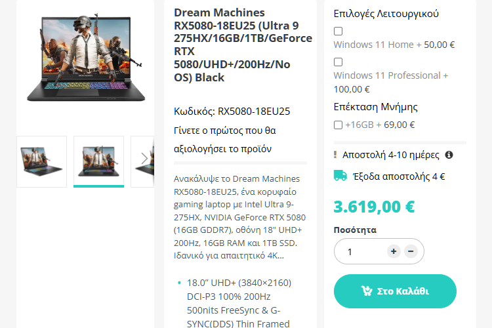
Task: Enable the Windows 11 Home checkbox
Action: coord(338,31)
